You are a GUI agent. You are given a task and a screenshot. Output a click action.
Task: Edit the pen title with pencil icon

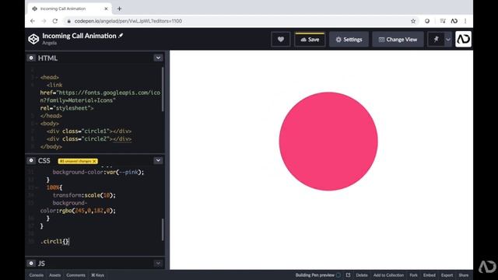pos(121,36)
